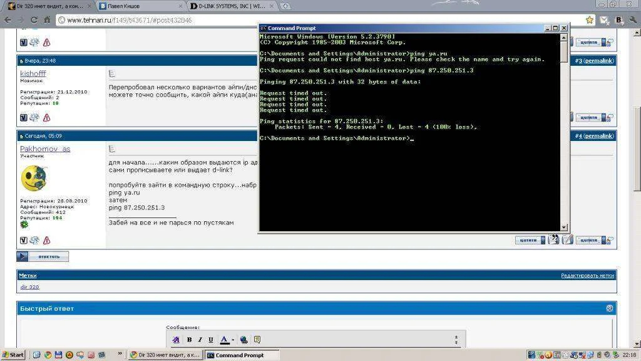
Task: Reload the tehnari.ru page
Action: click(34, 20)
